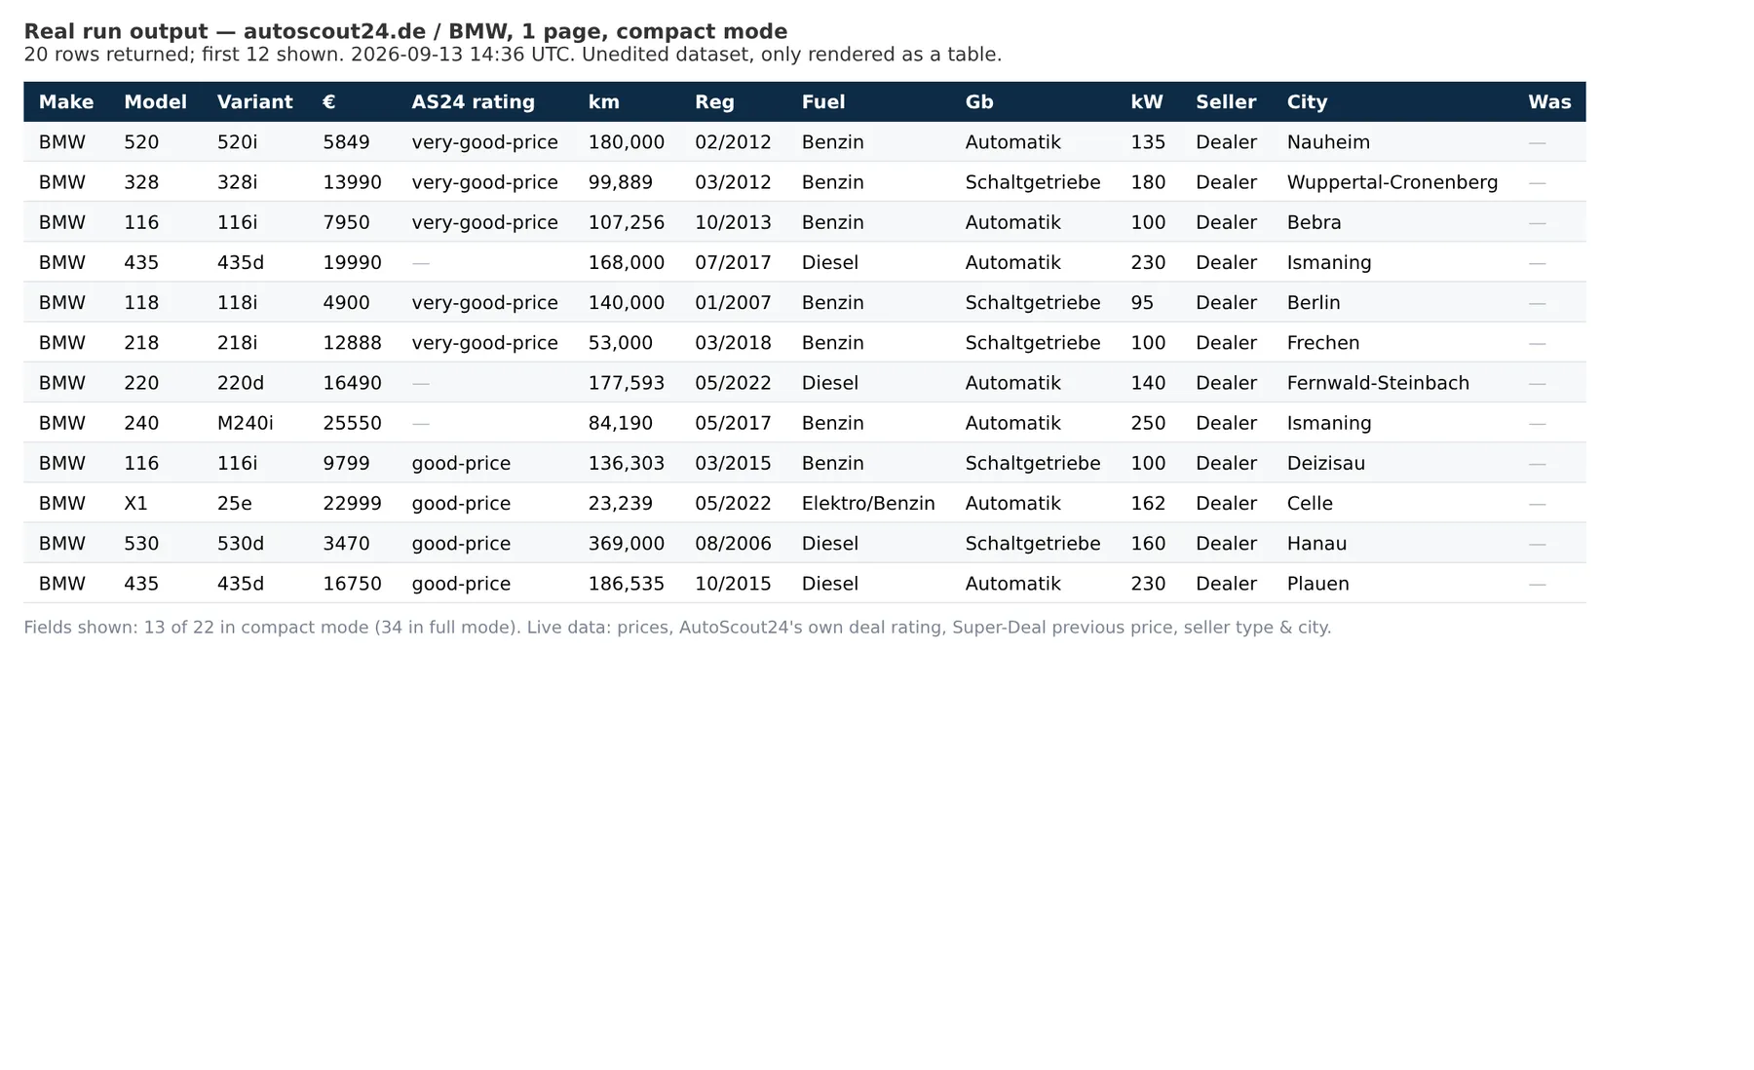Click the price 12888

click(x=352, y=343)
